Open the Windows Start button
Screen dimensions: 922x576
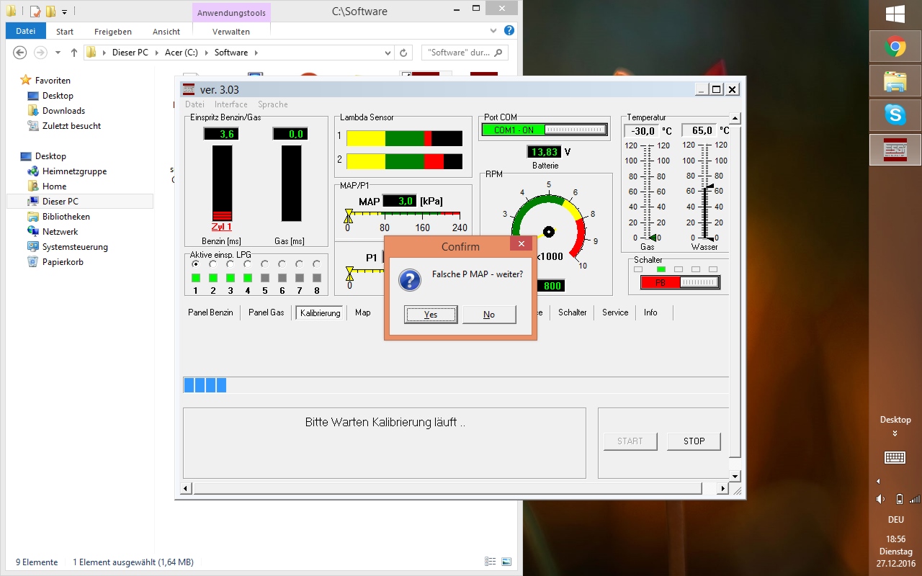(x=895, y=14)
